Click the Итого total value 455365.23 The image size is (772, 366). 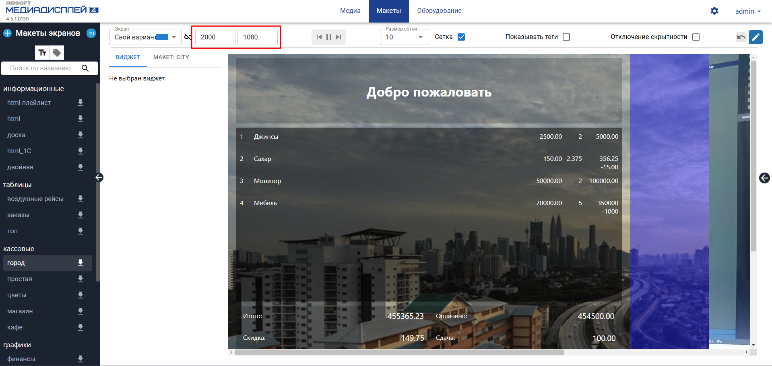[x=405, y=316]
